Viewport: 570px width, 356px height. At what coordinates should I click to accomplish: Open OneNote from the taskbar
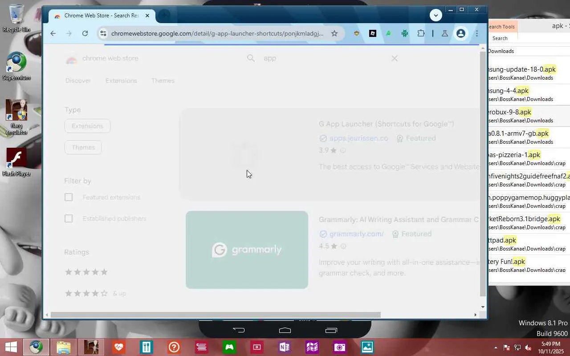click(x=285, y=347)
